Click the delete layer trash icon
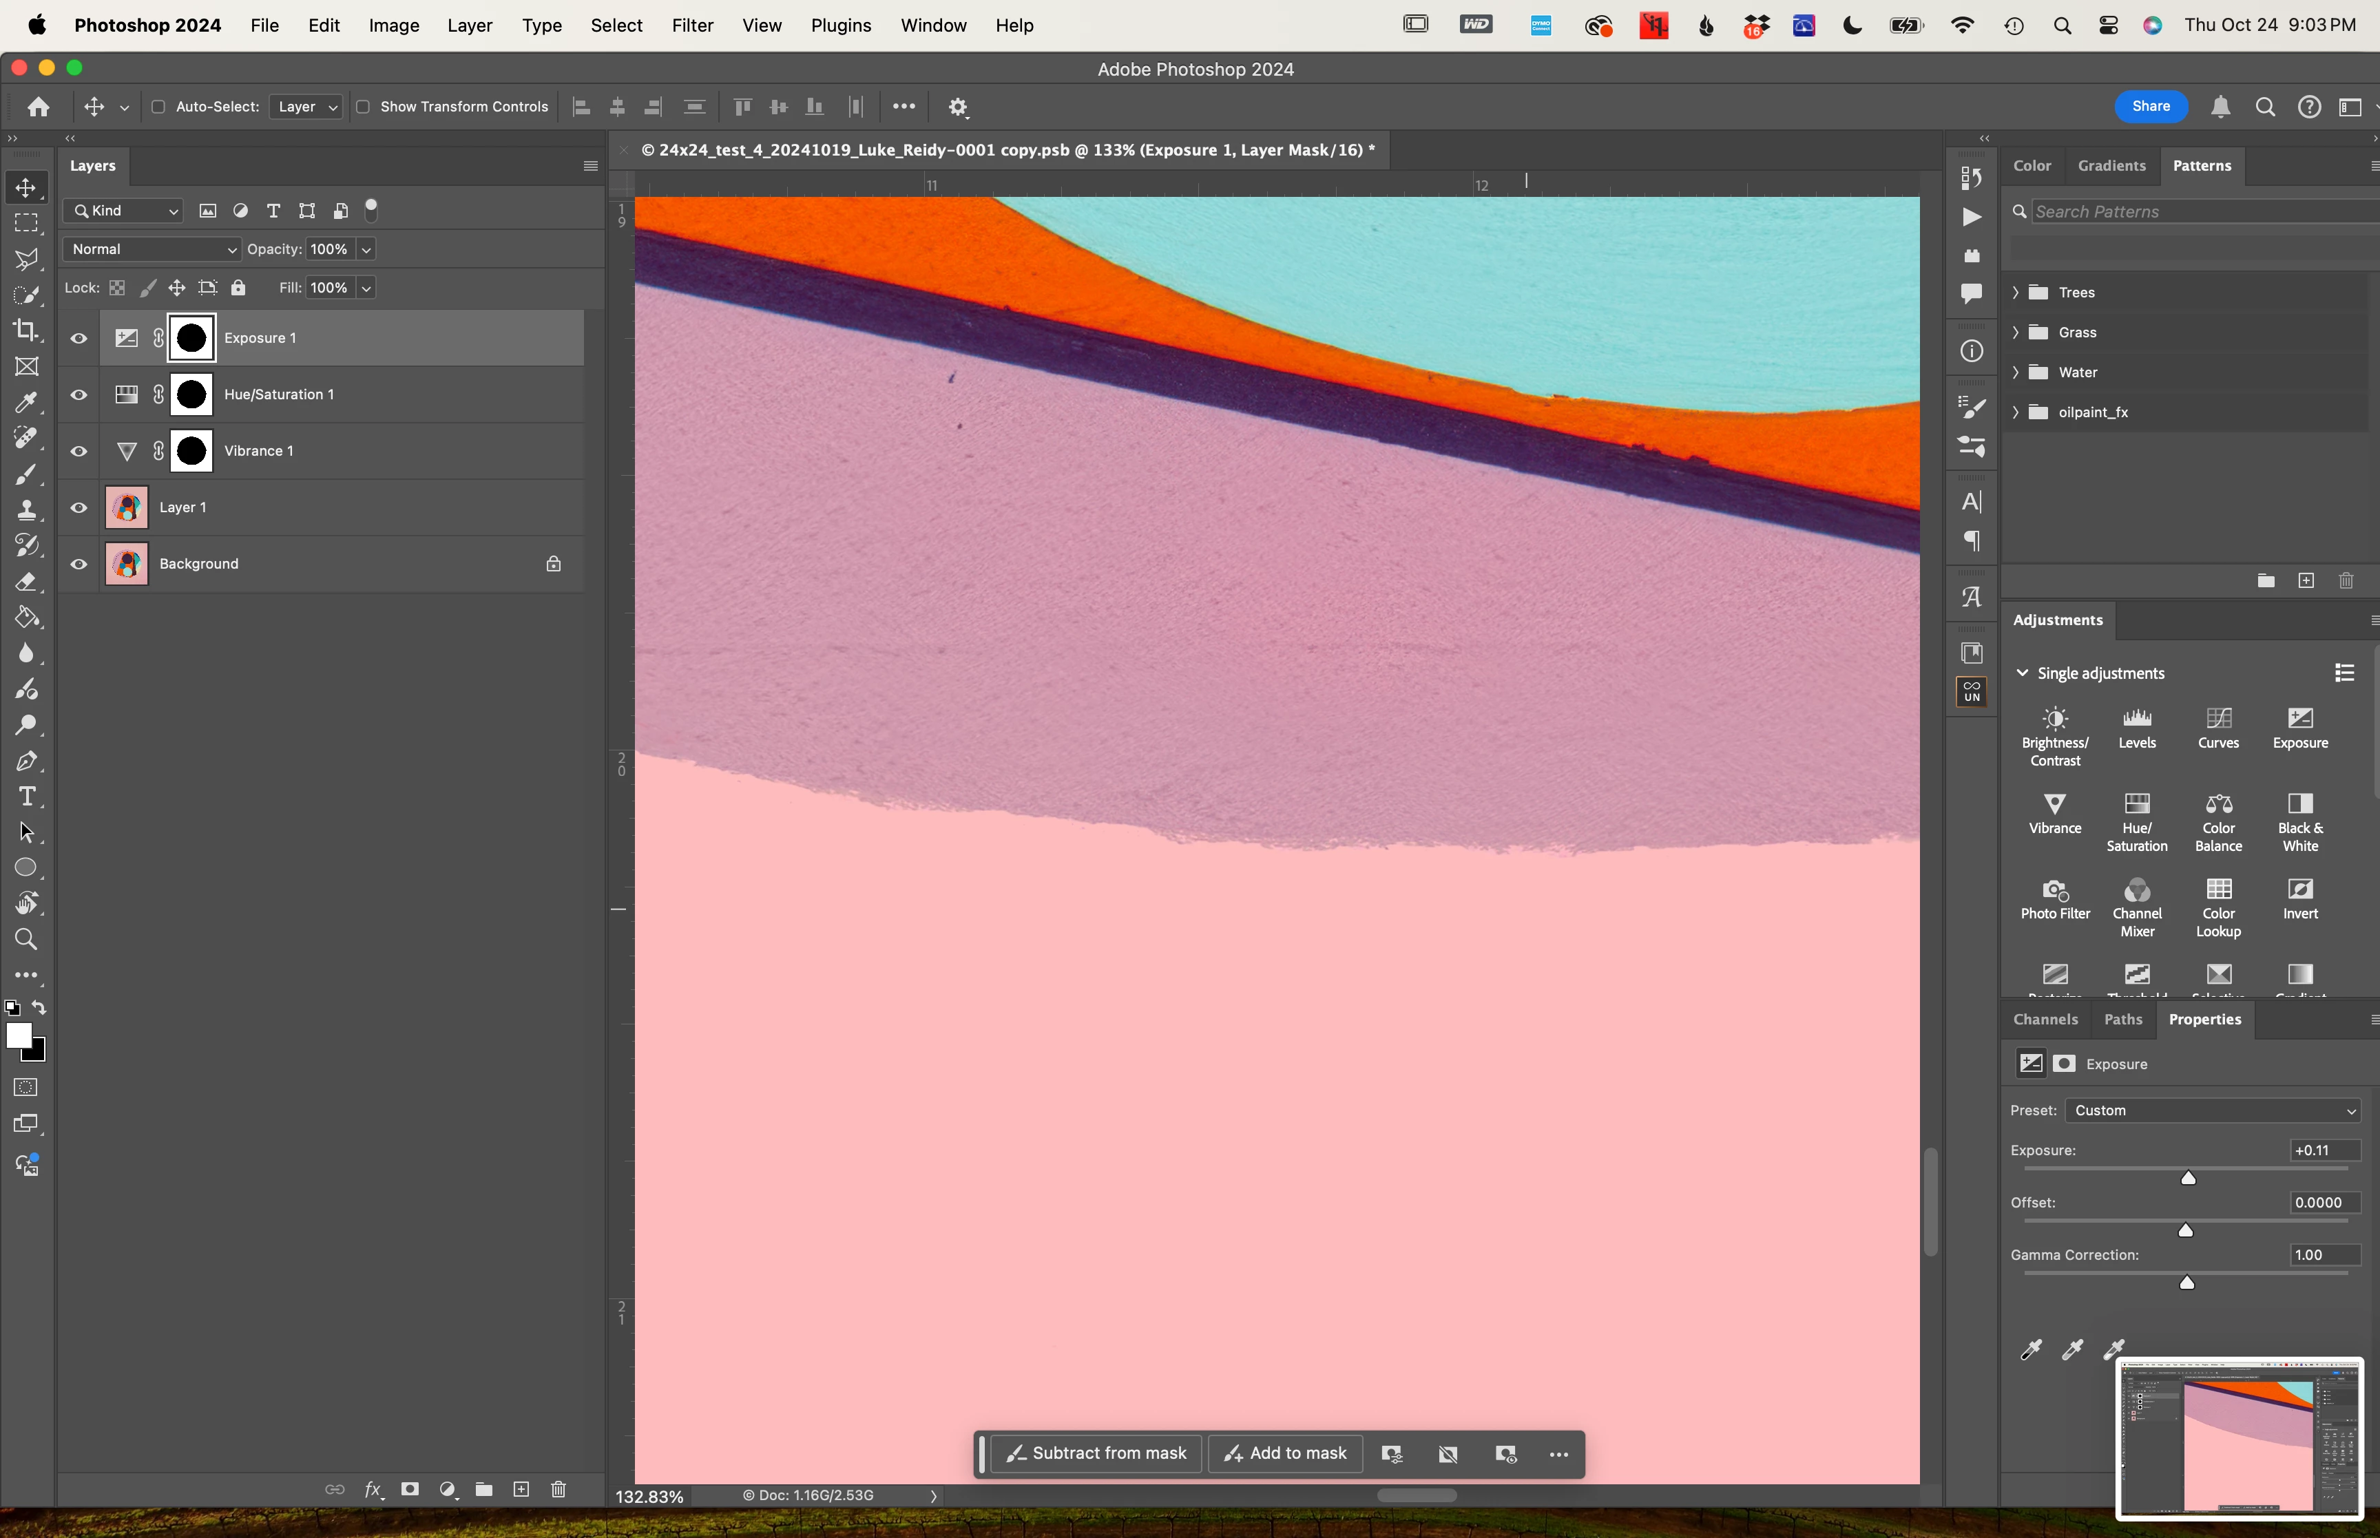 [x=559, y=1489]
